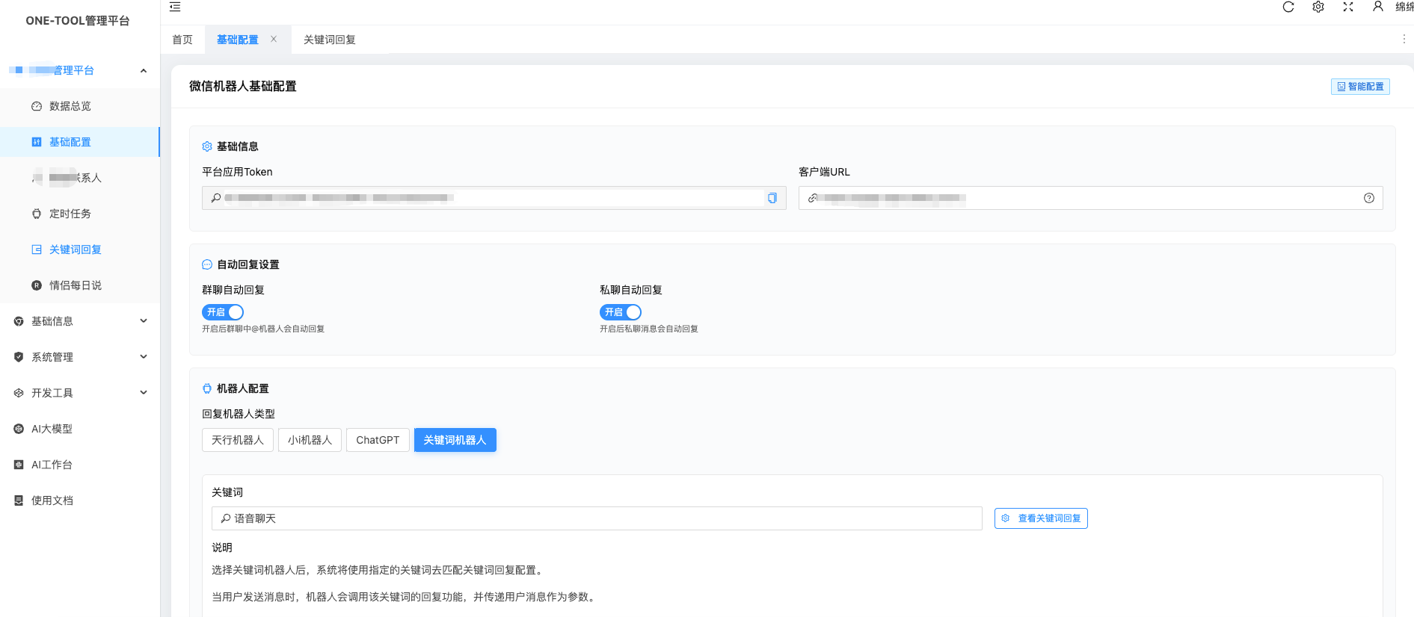Toggle the 私聊自动回复 switch
The image size is (1414, 617).
[x=621, y=312]
